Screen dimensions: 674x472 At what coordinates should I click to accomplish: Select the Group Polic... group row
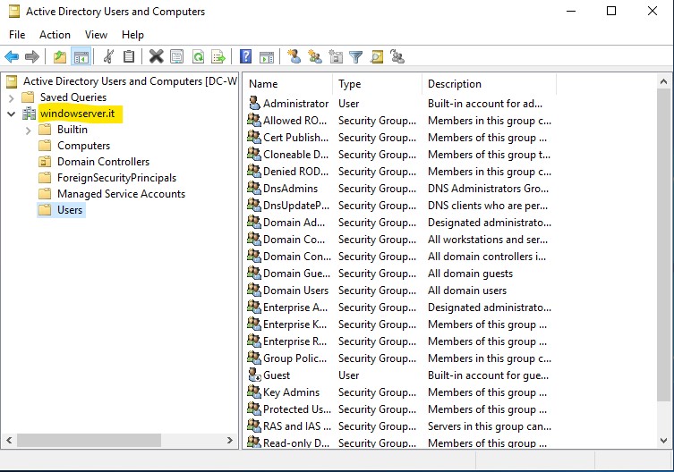[400, 358]
